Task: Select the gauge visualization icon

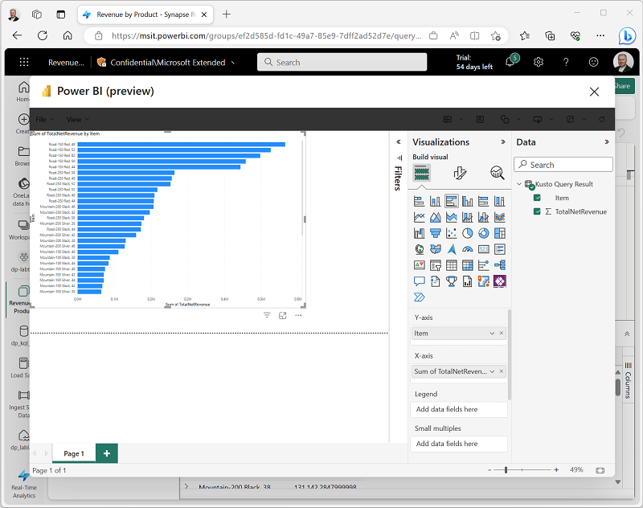Action: 468,249
